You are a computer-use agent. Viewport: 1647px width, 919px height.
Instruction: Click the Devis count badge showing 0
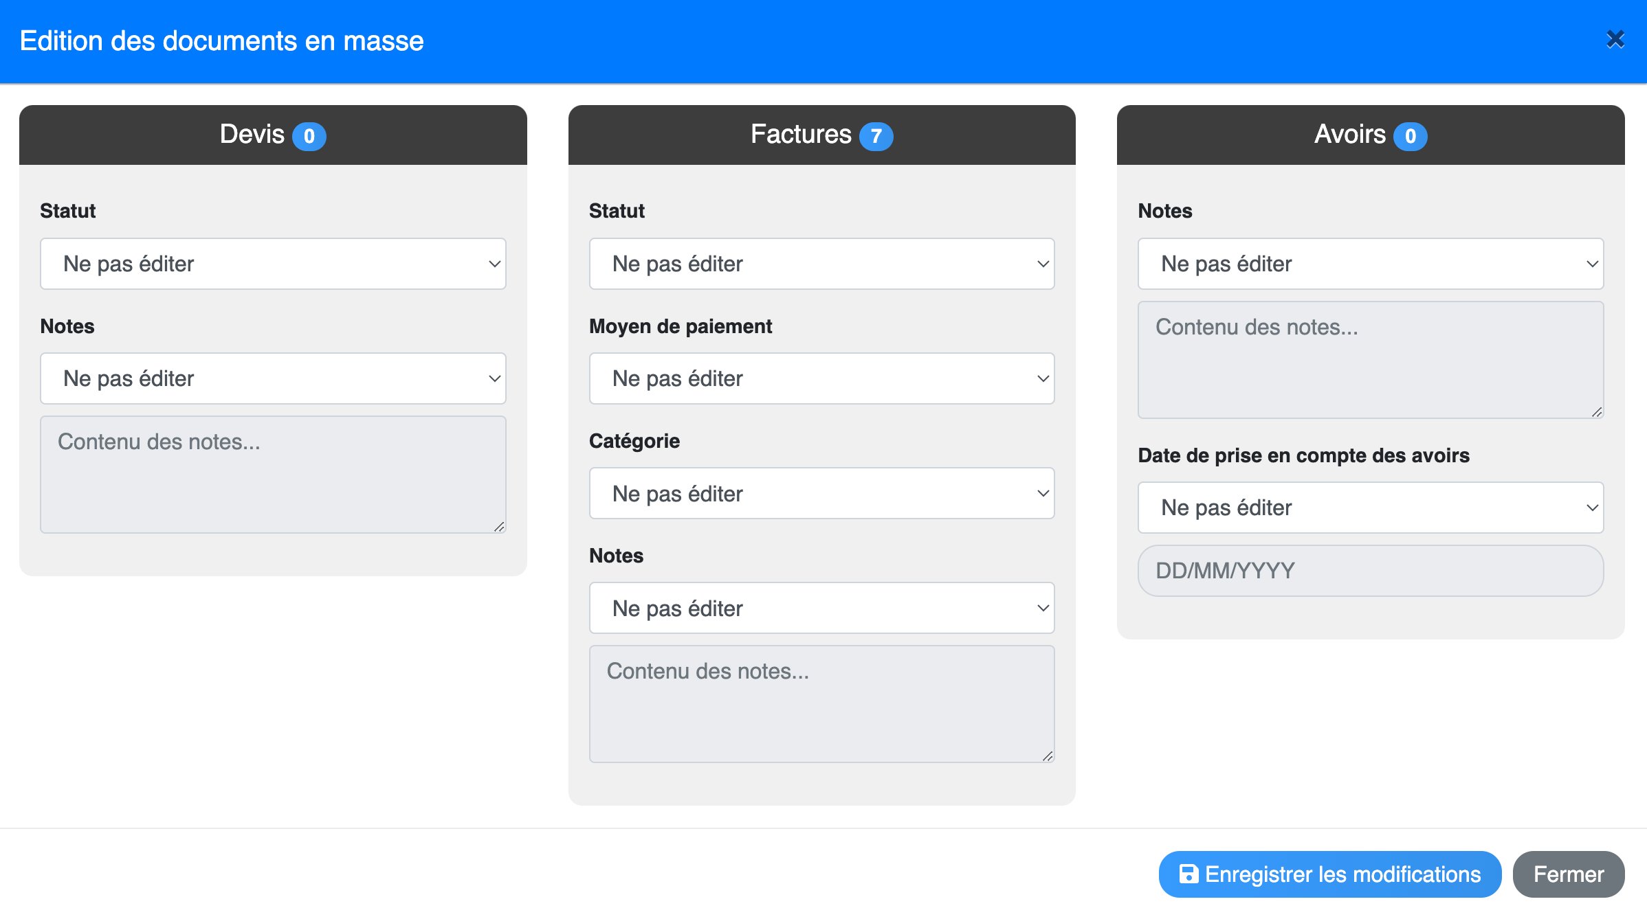point(309,136)
